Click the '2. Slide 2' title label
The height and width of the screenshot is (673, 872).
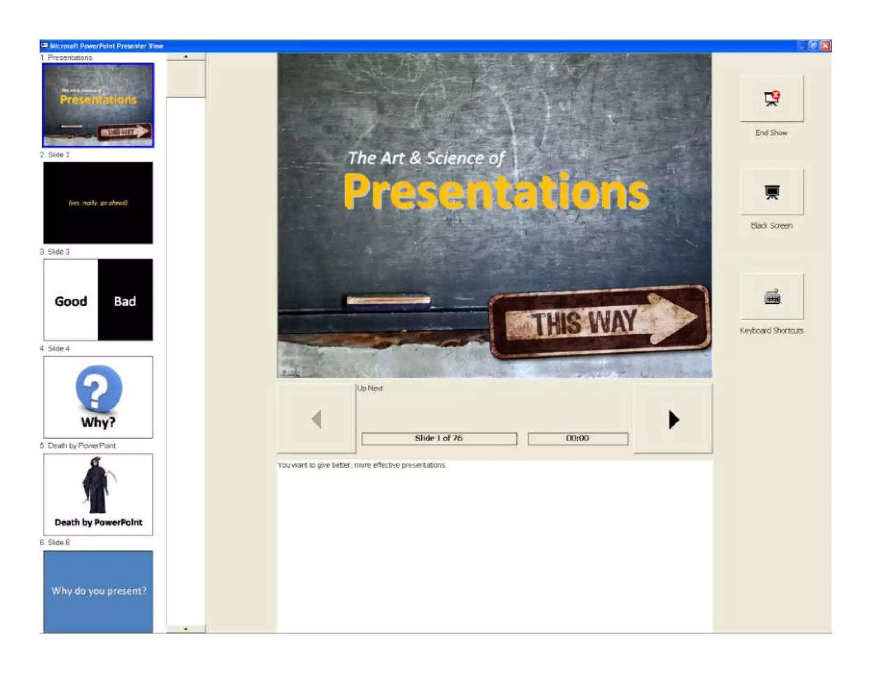(55, 154)
